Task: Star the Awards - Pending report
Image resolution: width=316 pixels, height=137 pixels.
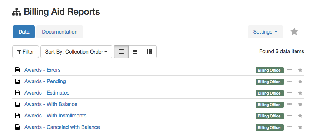Action: pos(300,81)
